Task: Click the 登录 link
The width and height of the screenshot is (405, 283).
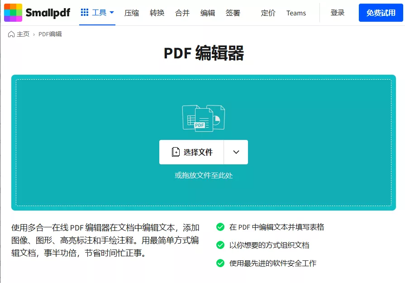Action: coord(337,13)
